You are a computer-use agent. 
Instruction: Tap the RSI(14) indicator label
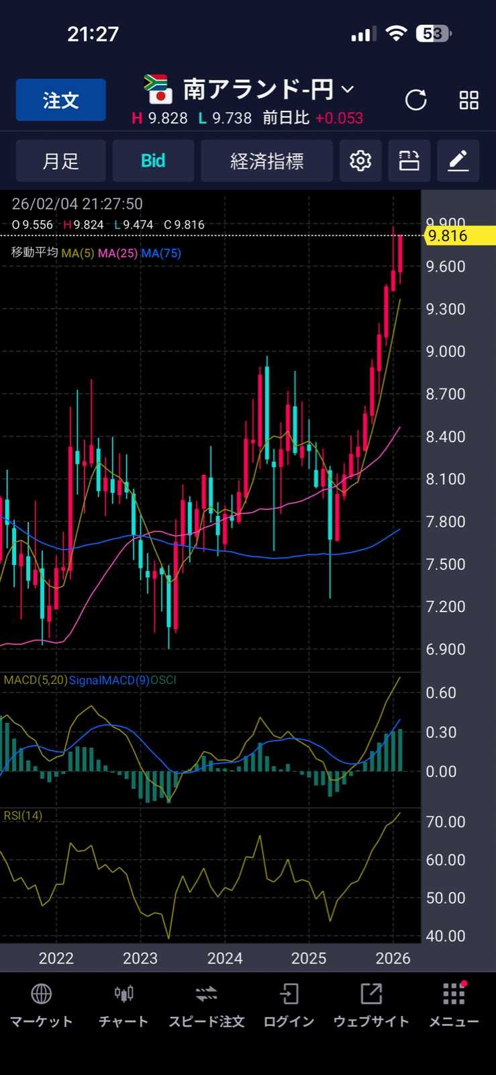pos(23,816)
